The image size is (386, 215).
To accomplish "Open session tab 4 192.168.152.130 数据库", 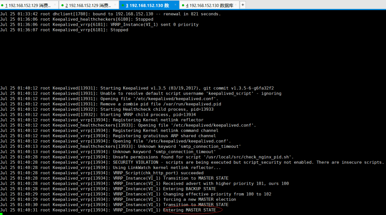I will pos(209,5).
